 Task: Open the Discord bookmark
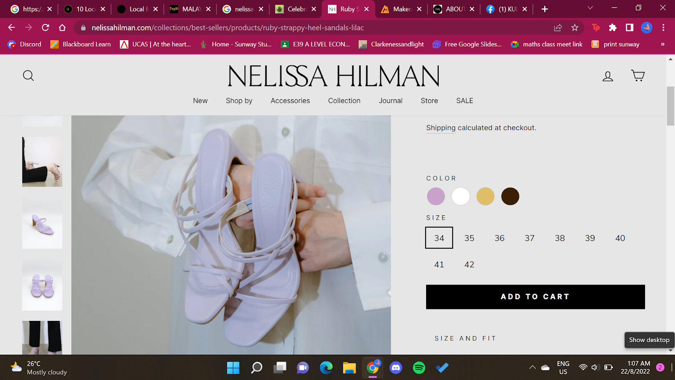click(x=24, y=44)
